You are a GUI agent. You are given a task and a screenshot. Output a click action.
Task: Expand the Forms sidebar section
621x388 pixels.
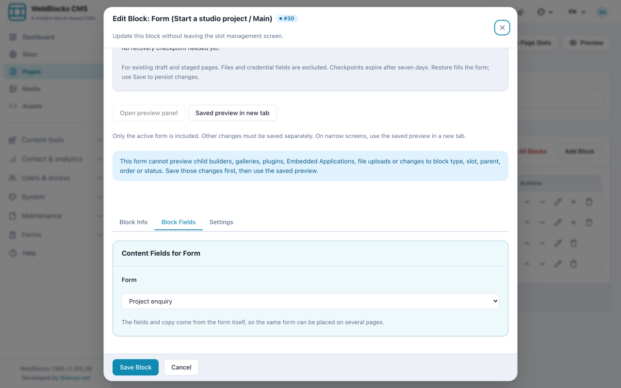[56, 235]
